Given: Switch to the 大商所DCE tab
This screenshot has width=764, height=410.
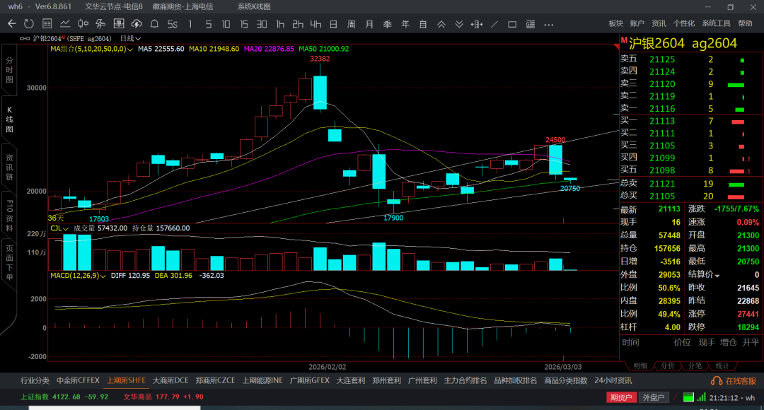Looking at the screenshot, I should click(x=170, y=380).
